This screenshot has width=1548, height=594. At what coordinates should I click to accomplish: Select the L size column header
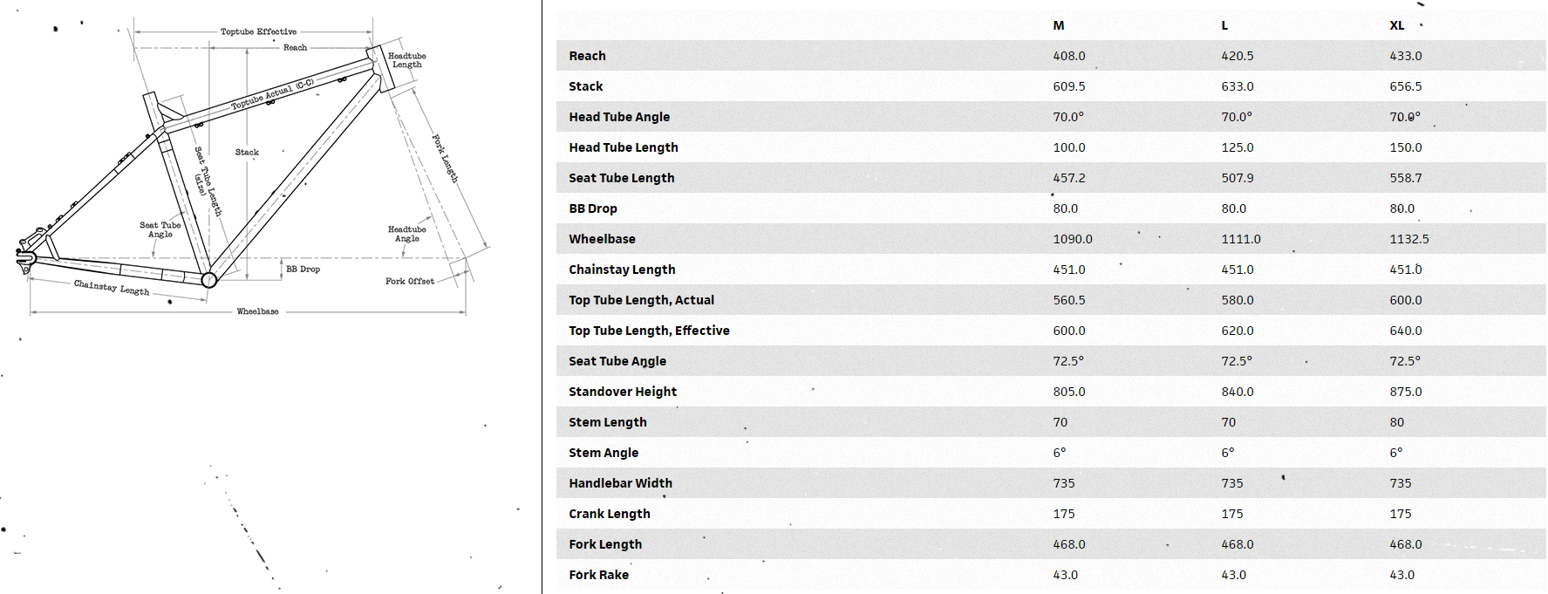[x=1224, y=25]
